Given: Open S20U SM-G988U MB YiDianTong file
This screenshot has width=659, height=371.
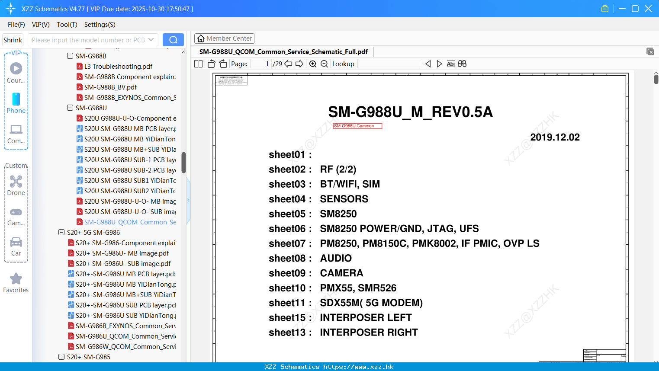Looking at the screenshot, I should (x=126, y=139).
